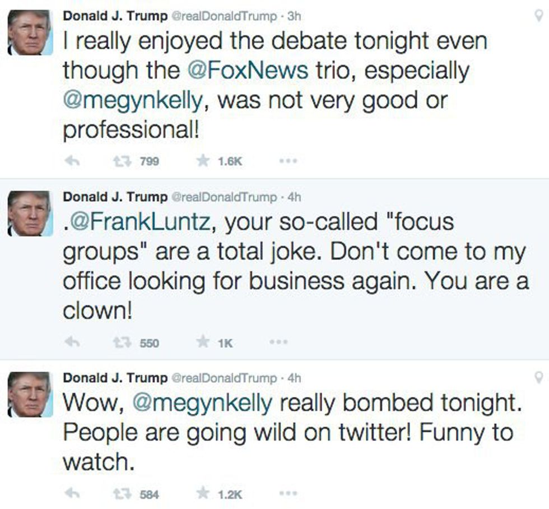Open more options on the debate tweet

tap(288, 161)
